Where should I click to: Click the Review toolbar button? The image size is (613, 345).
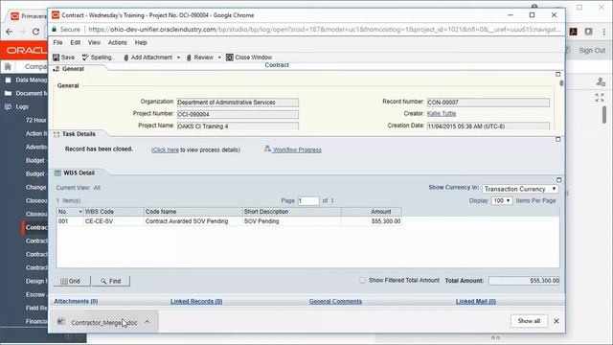(200, 57)
